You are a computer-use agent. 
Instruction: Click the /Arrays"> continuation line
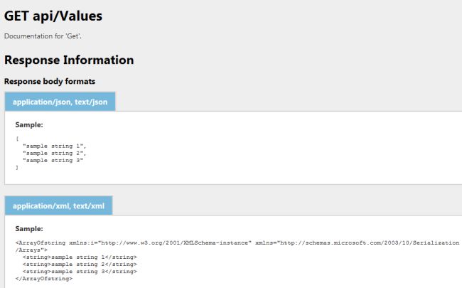(31, 250)
